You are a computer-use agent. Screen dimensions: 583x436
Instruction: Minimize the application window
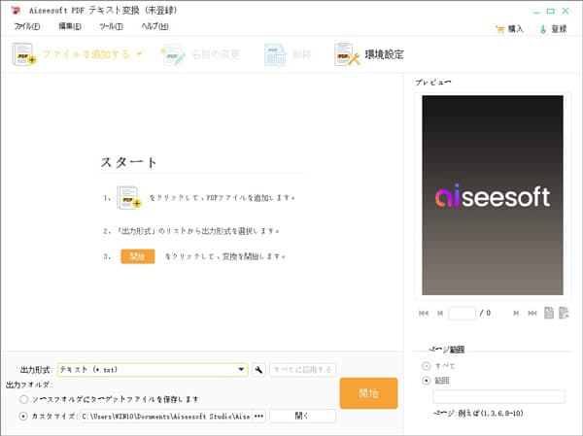coord(536,11)
